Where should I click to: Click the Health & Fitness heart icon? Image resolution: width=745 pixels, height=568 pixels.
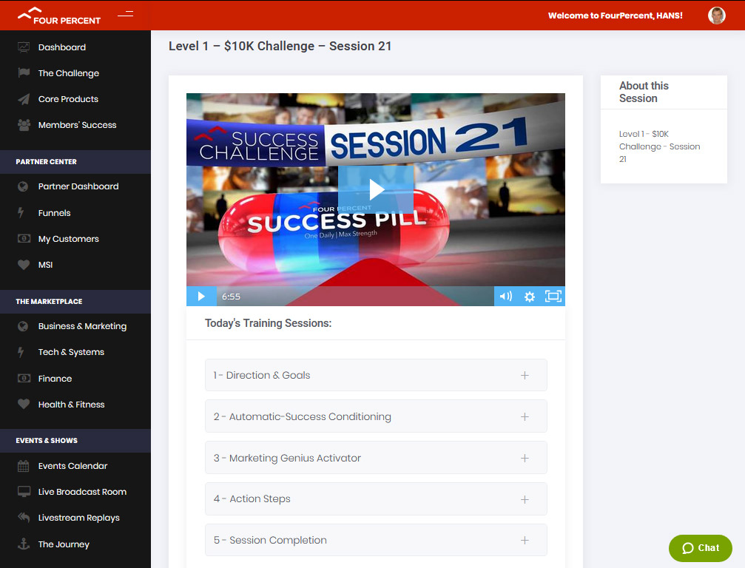[23, 404]
